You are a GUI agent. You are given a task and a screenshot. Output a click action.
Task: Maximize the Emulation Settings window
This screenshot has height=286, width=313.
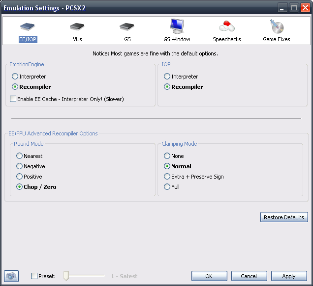pos(294,8)
